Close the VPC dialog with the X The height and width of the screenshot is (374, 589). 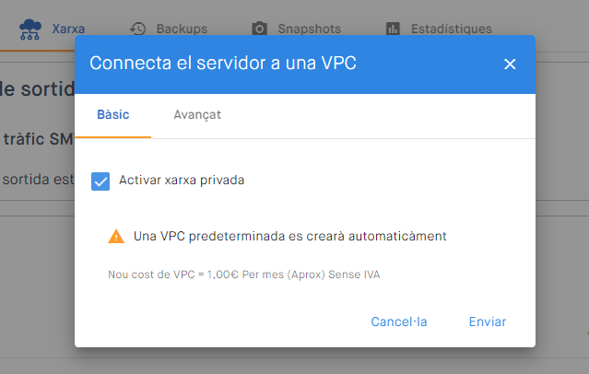pos(510,64)
